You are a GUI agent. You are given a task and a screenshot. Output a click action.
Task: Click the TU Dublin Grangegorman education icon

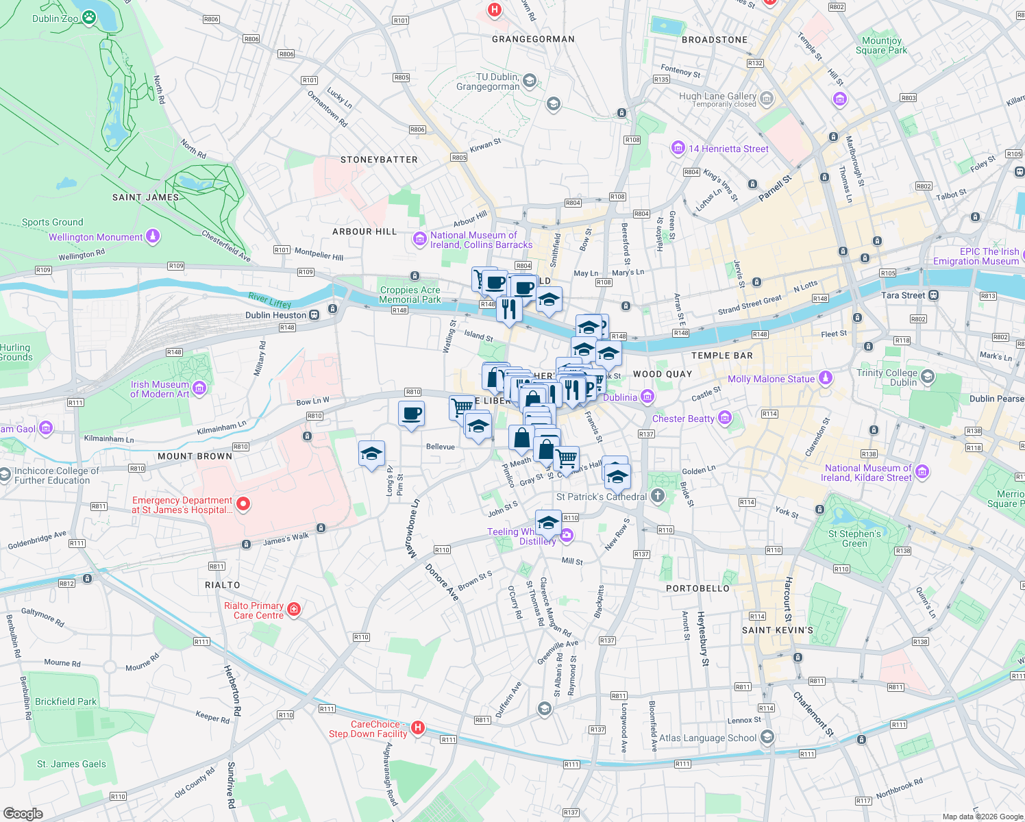click(x=530, y=82)
